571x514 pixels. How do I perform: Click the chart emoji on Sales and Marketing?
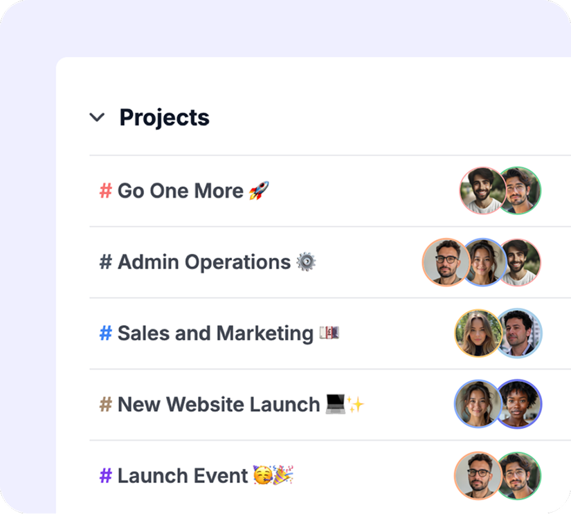(331, 333)
